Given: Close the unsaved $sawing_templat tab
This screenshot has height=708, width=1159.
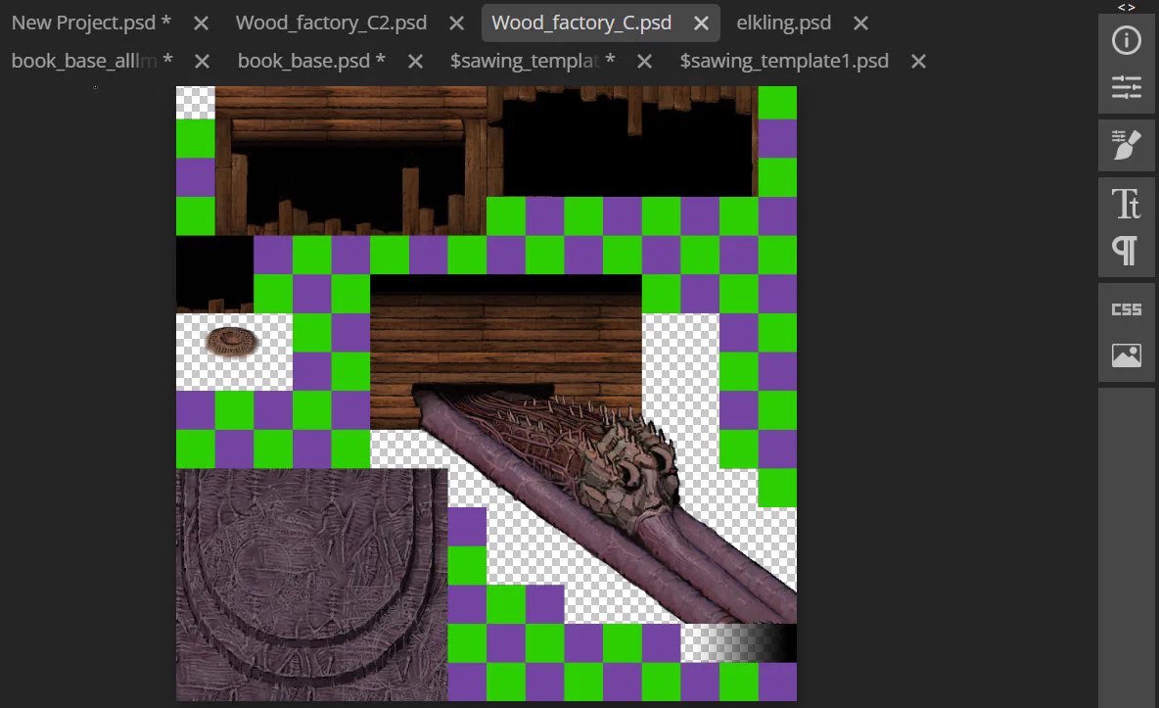Looking at the screenshot, I should pos(644,62).
